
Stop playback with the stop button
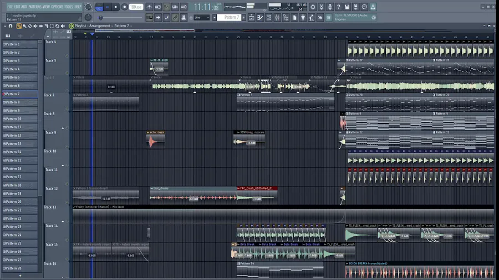pyautogui.click(x=116, y=7)
